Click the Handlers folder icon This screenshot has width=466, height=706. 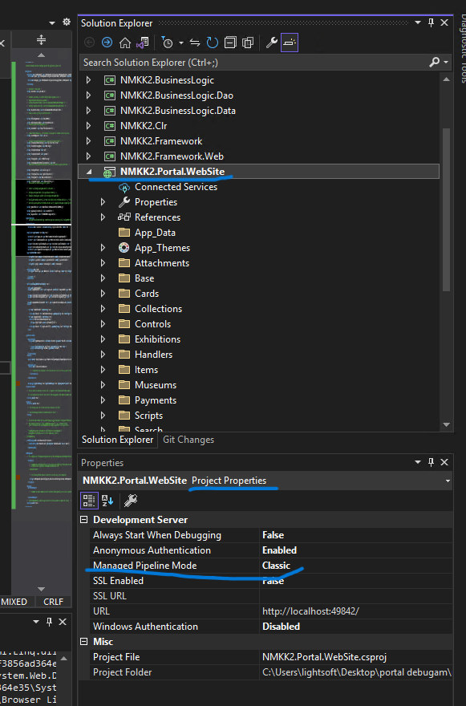pyautogui.click(x=124, y=355)
